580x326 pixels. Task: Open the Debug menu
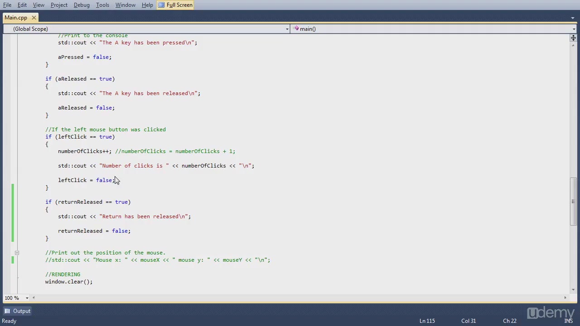(82, 5)
